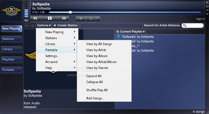
Task: Expand the Stations submenu
Action: click(x=57, y=38)
